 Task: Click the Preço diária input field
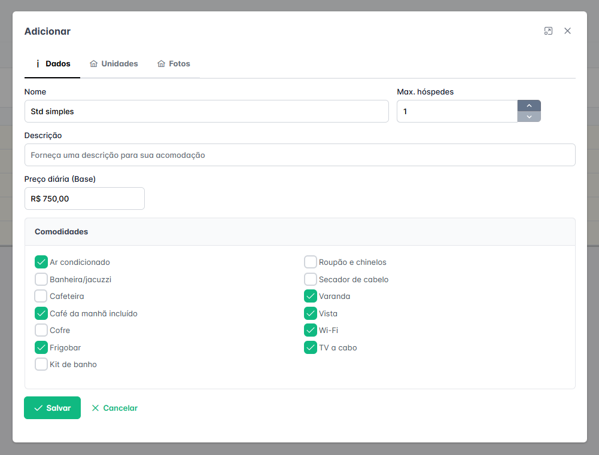[84, 199]
